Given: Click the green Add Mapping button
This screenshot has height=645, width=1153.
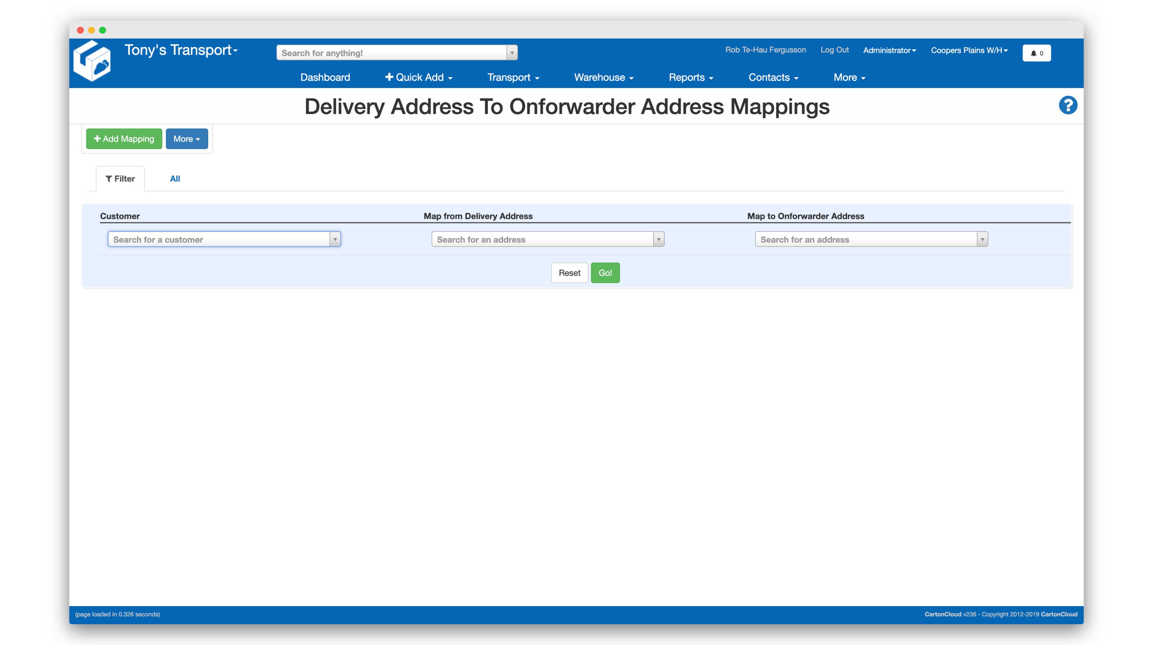Looking at the screenshot, I should (124, 139).
